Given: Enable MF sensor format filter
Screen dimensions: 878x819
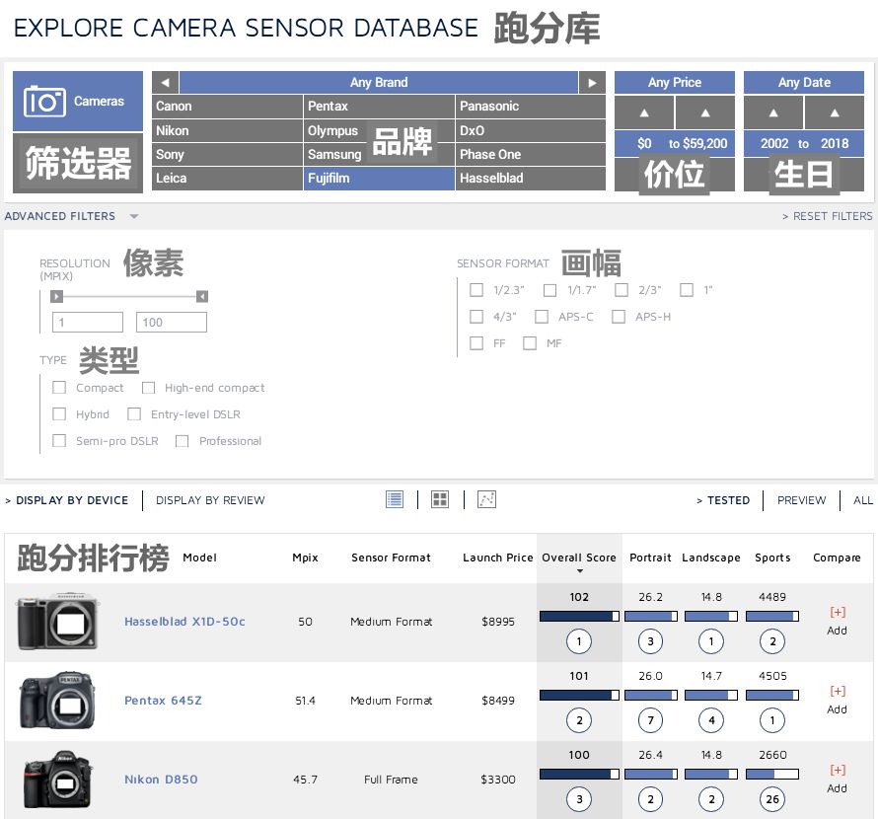Looking at the screenshot, I should point(530,342).
